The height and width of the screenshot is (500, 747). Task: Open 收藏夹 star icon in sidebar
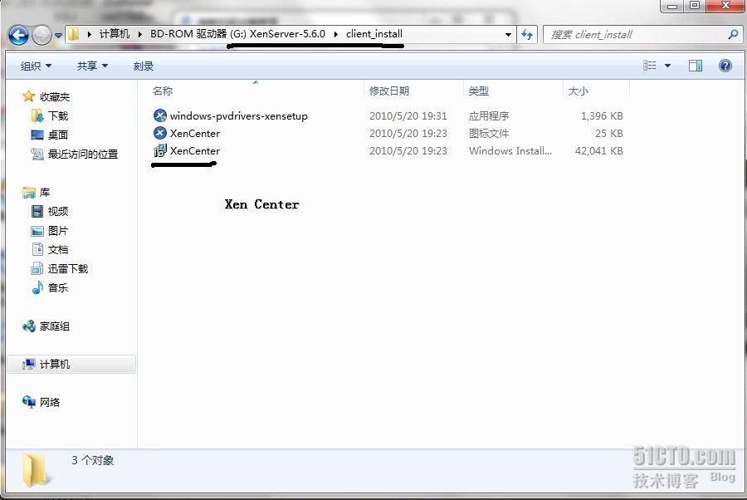click(28, 96)
